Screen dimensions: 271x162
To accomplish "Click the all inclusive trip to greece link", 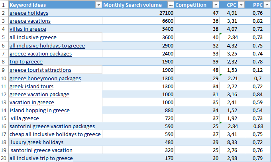I will [41, 158].
